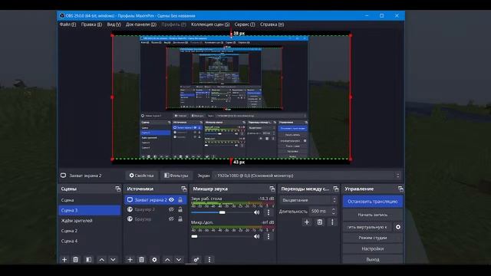This screenshot has height=276, width=491.
Task: Expand the Экран monitor dropdown
Action: click(307, 176)
